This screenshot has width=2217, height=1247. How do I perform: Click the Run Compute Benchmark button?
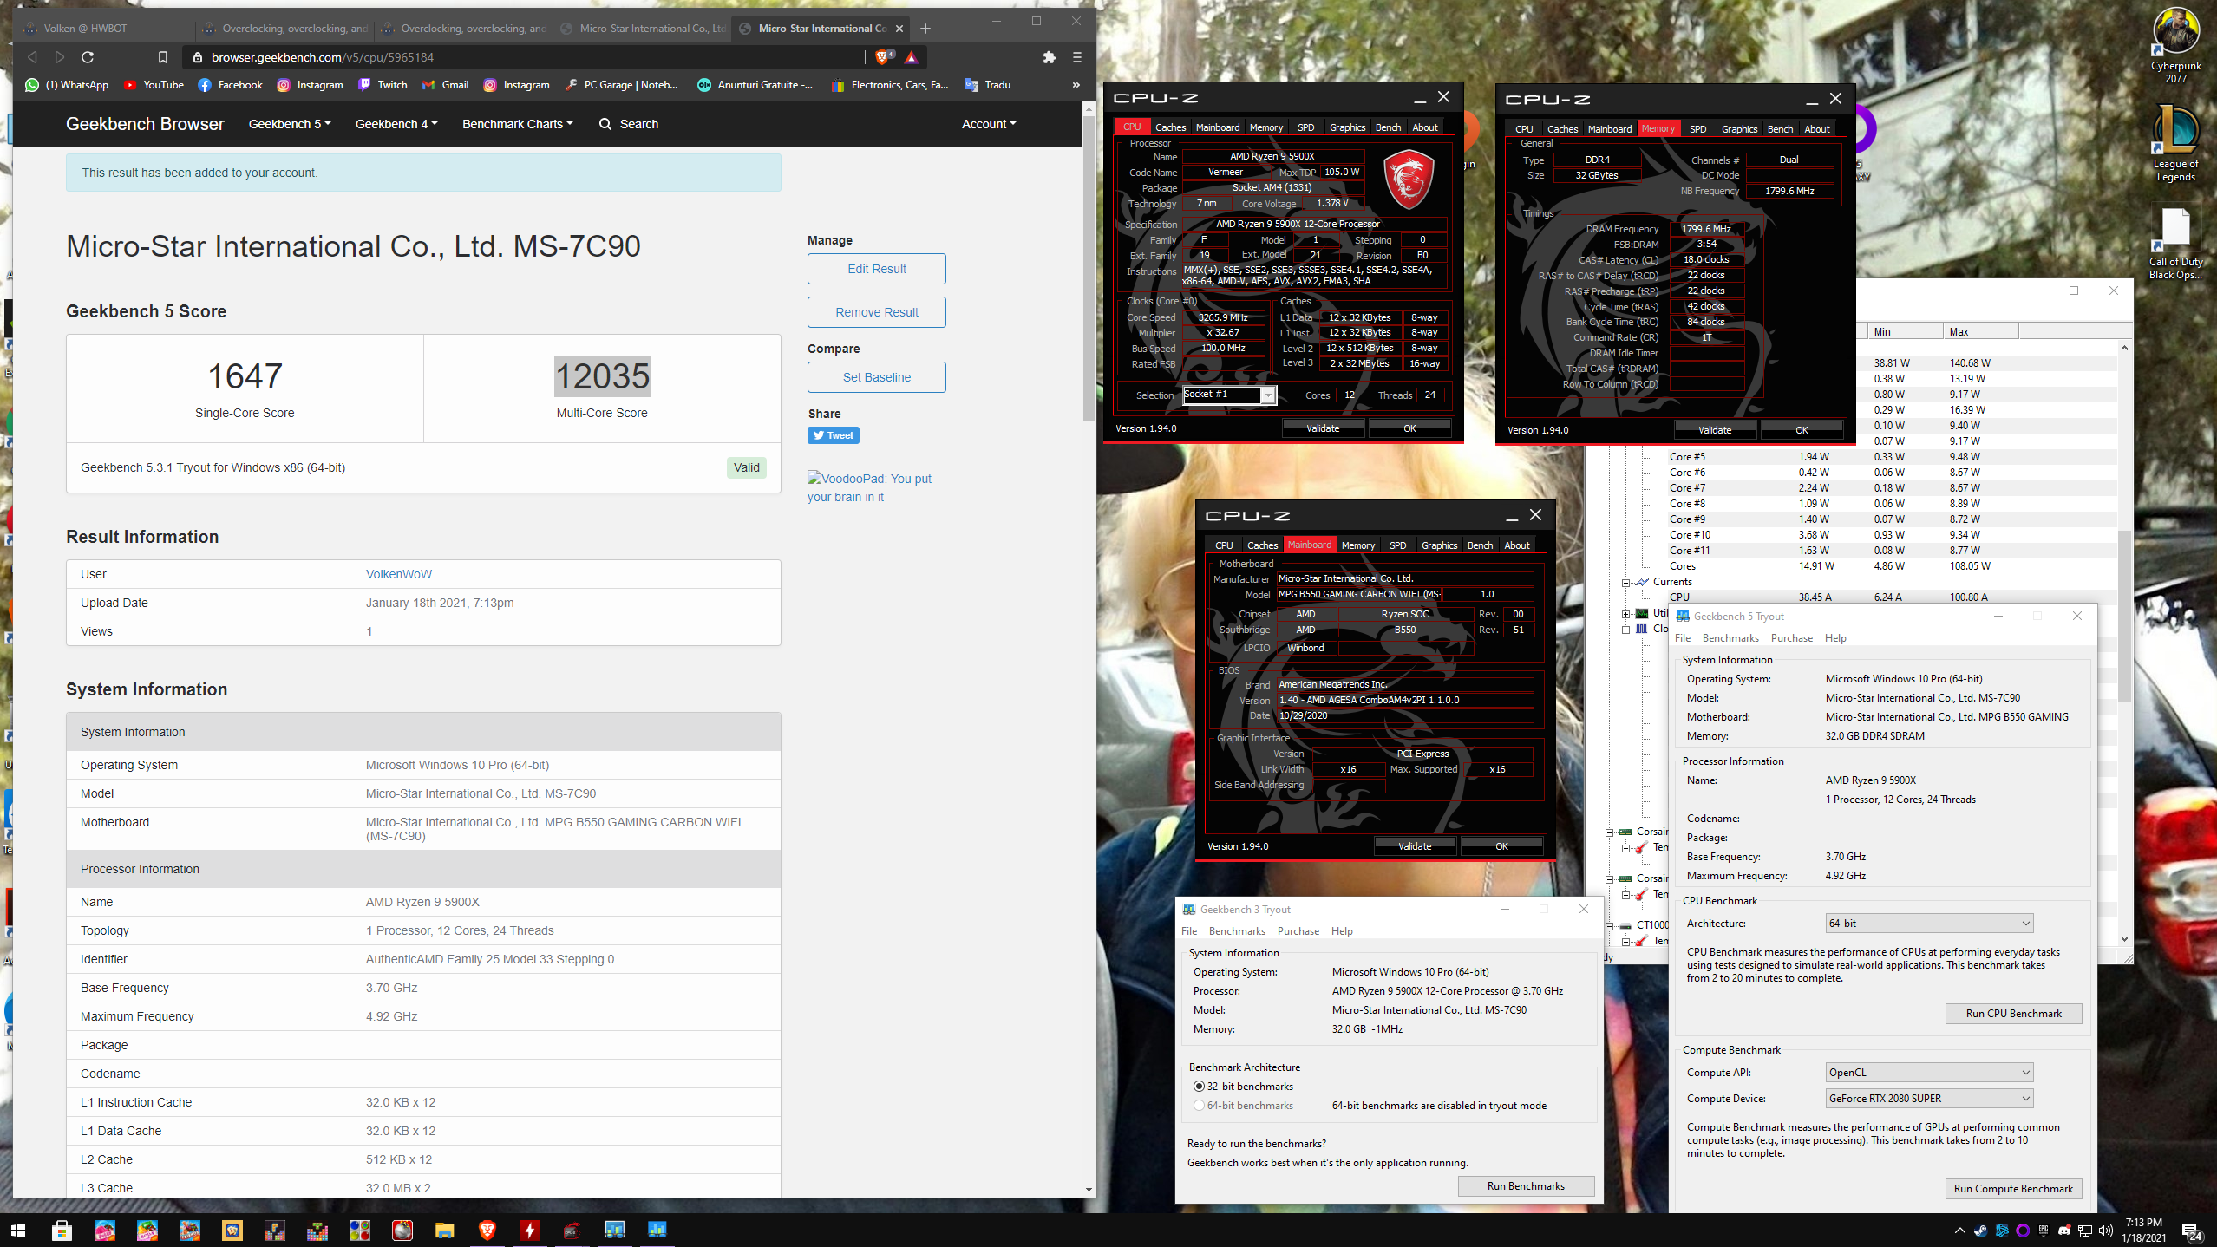click(x=2013, y=1189)
